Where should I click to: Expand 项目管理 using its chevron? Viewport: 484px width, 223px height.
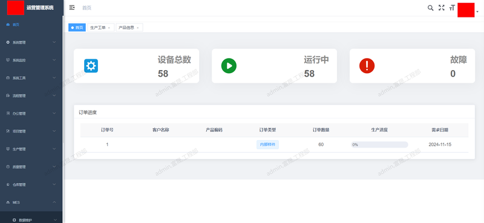pyautogui.click(x=54, y=131)
